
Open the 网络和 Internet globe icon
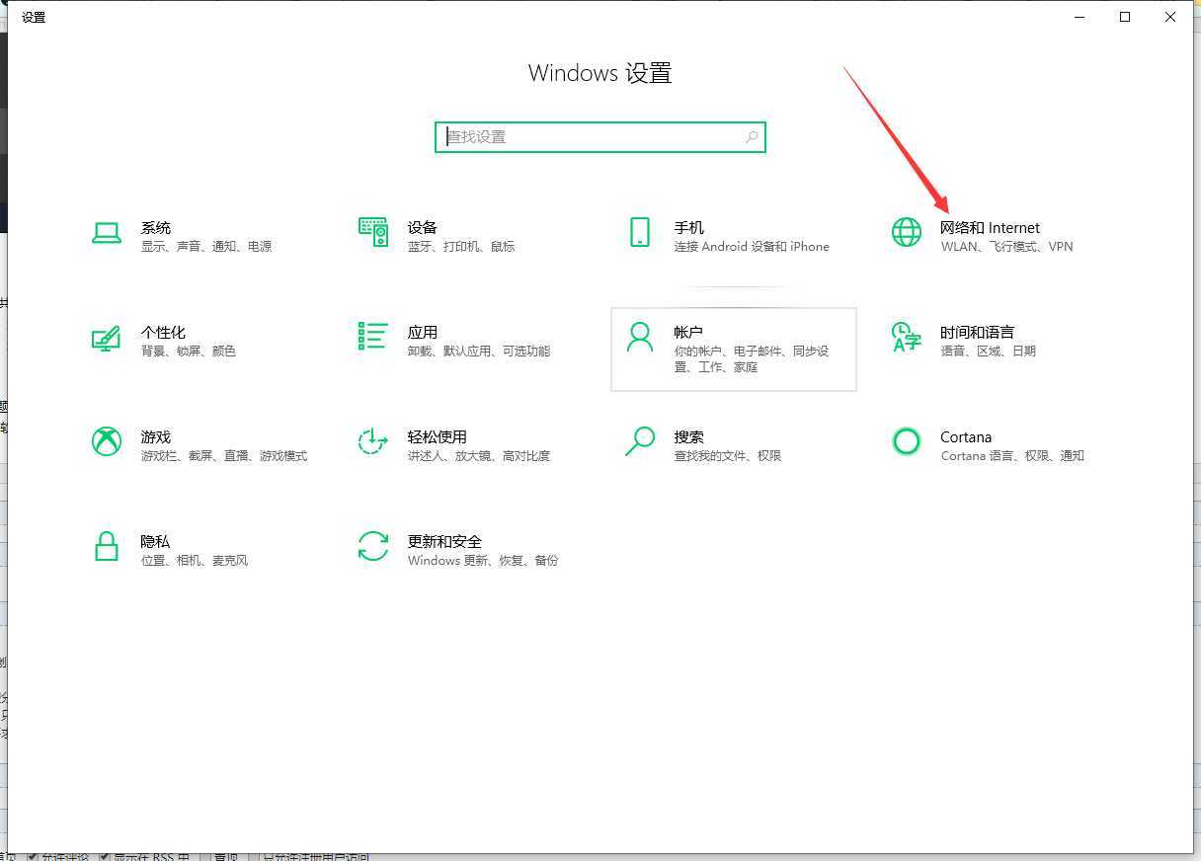click(907, 232)
